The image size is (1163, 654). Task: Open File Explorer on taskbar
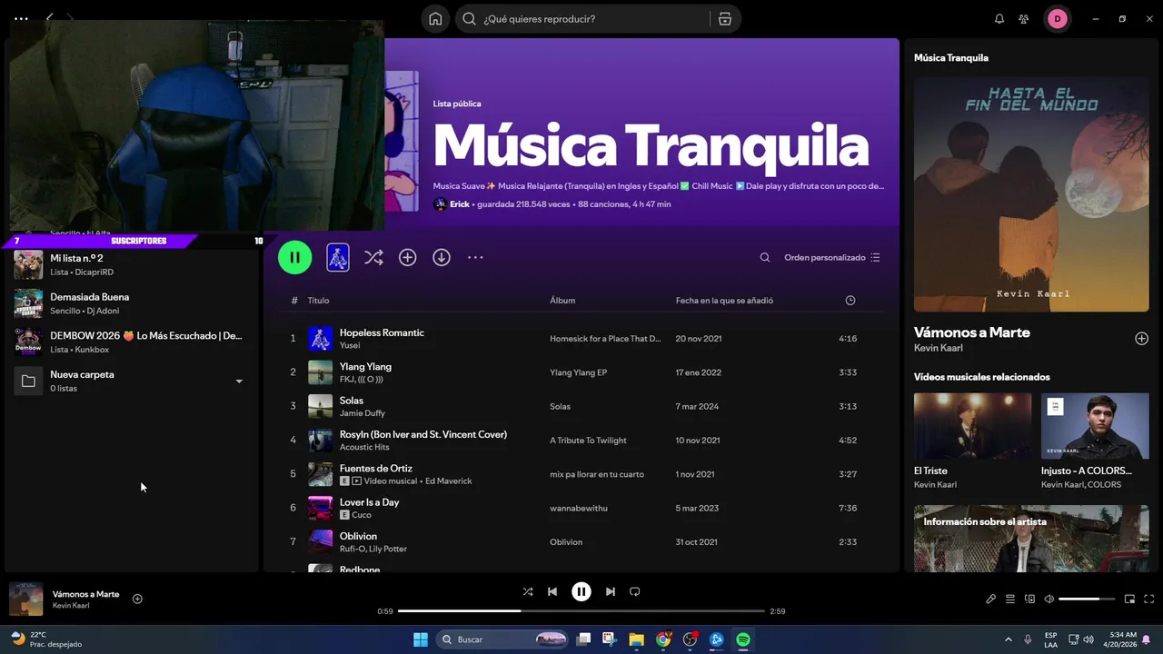[636, 639]
